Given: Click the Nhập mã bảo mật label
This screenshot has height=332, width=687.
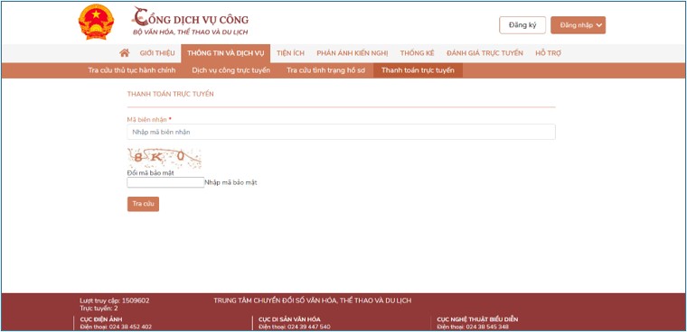Looking at the screenshot, I should [231, 183].
